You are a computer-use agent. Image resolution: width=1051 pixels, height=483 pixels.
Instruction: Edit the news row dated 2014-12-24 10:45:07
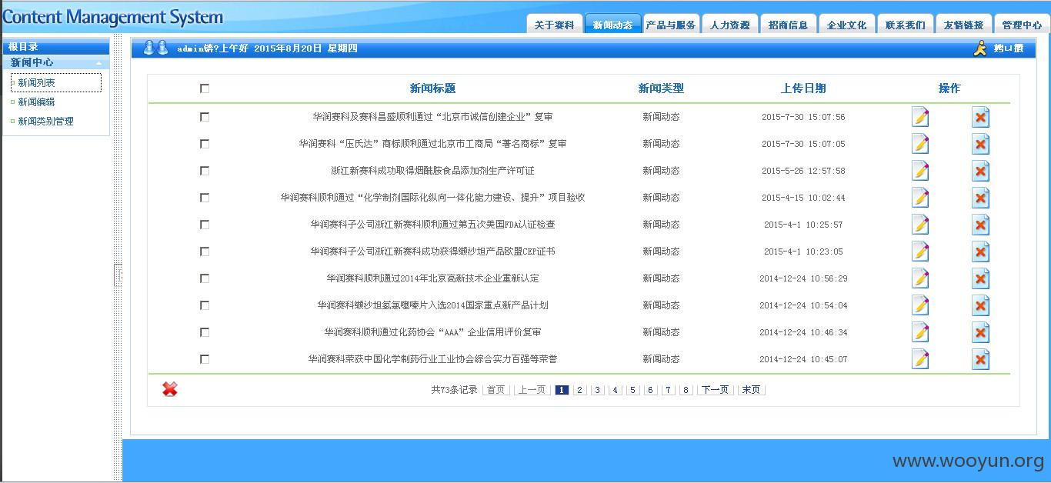920,359
